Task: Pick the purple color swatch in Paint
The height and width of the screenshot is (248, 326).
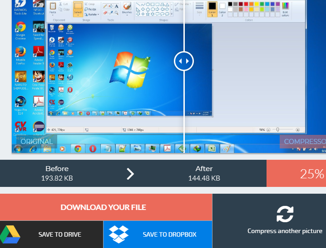Action: [x=278, y=4]
